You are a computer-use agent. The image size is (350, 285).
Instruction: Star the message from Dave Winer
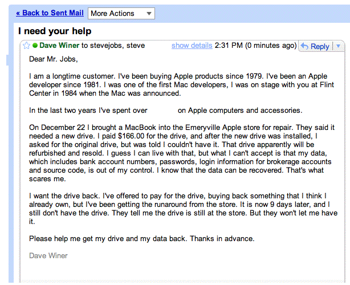[27, 46]
